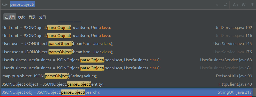Select result UserBusinessService.java 68
This screenshot has width=256, height=97.
point(127,60)
